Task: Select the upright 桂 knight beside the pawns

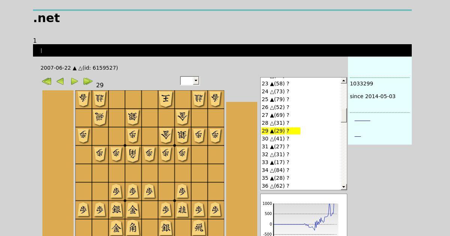Action: point(182,210)
